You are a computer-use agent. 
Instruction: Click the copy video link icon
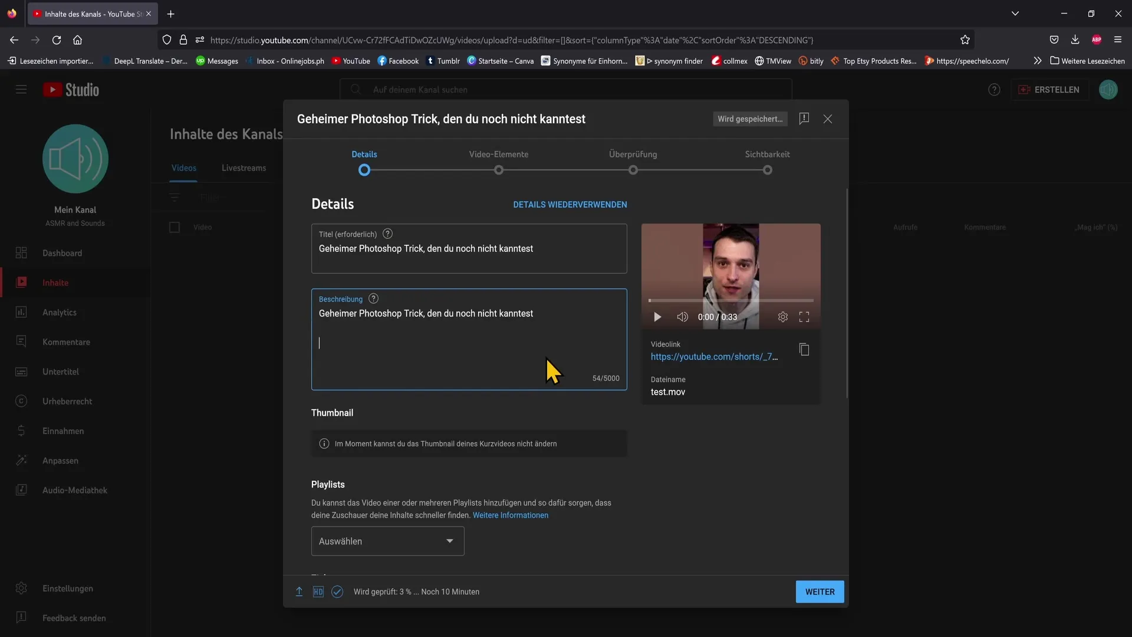804,350
